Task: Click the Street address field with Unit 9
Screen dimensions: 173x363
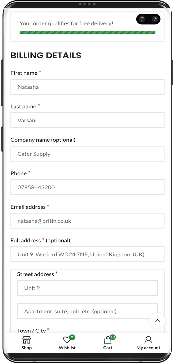Action: point(87,288)
